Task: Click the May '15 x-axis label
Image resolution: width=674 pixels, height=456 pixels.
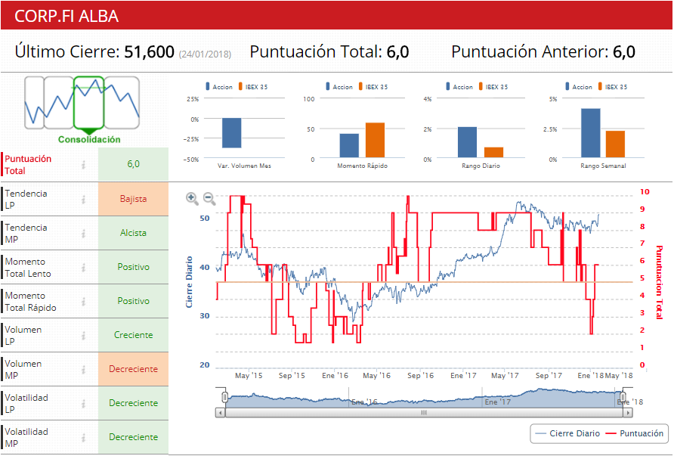Action: 249,376
